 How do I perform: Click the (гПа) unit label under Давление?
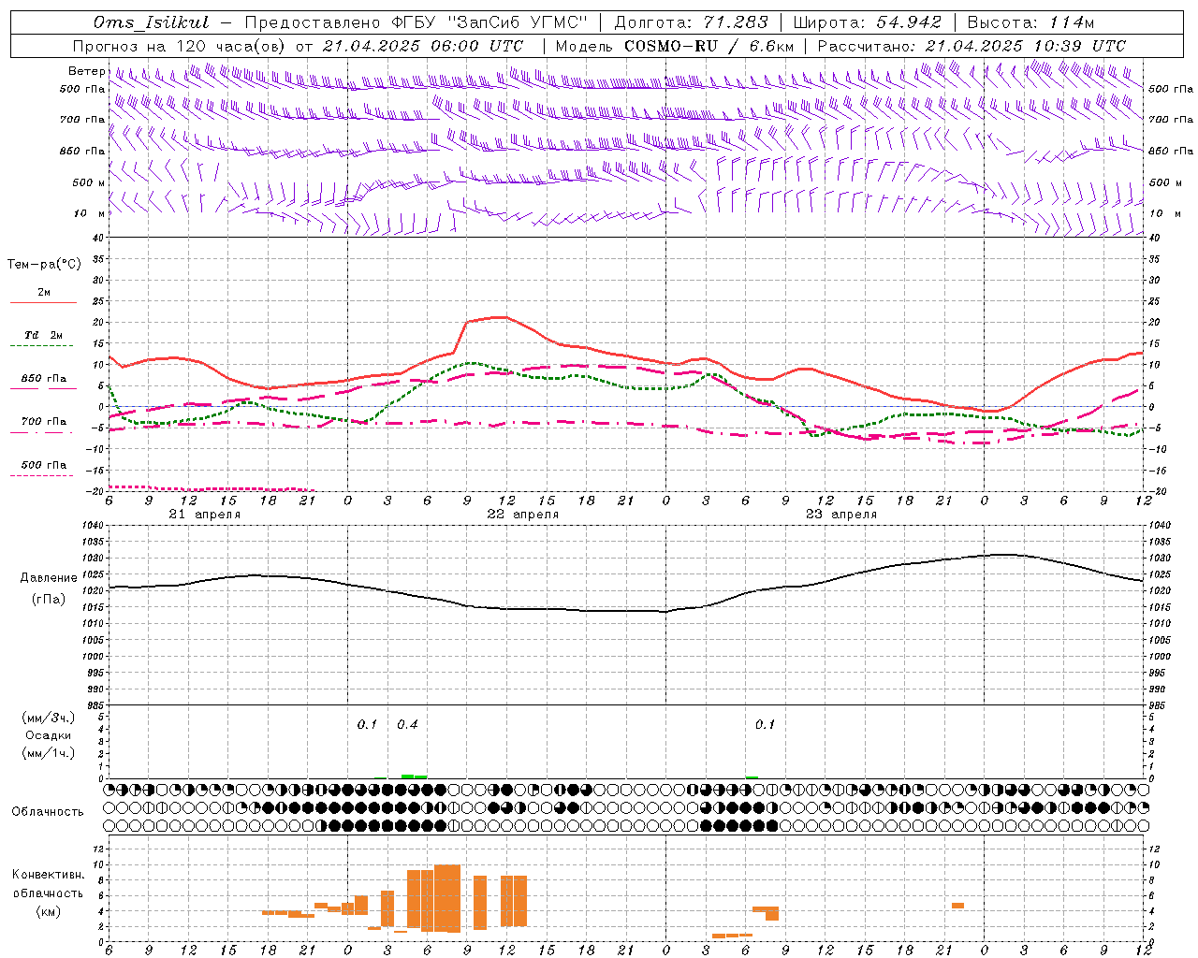tap(49, 600)
